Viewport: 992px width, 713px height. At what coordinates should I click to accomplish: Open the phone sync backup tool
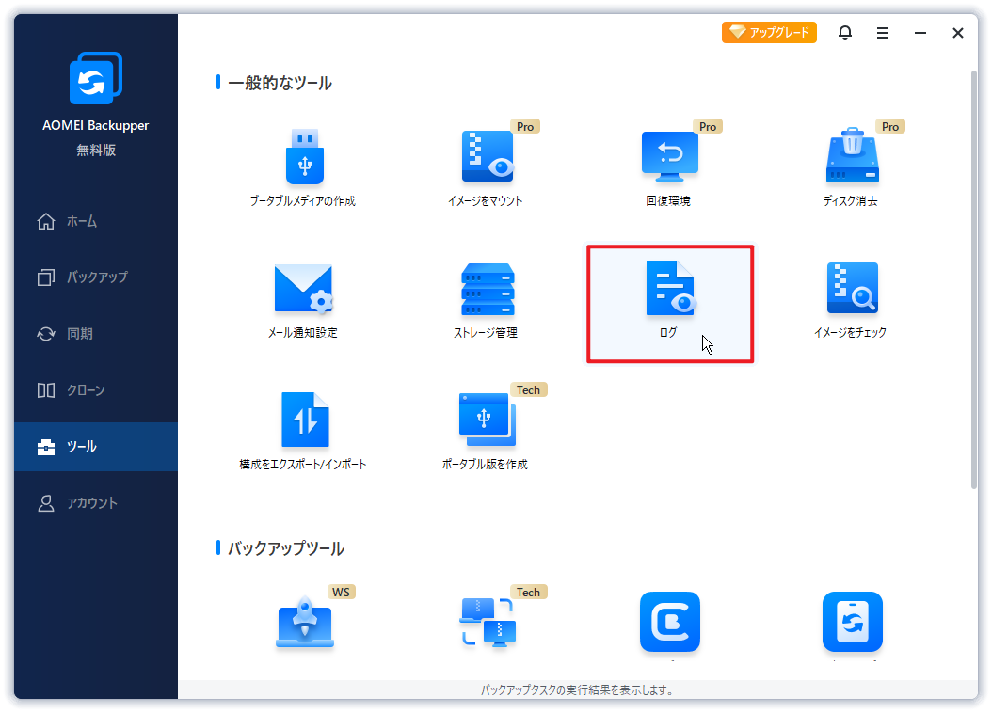pos(852,622)
